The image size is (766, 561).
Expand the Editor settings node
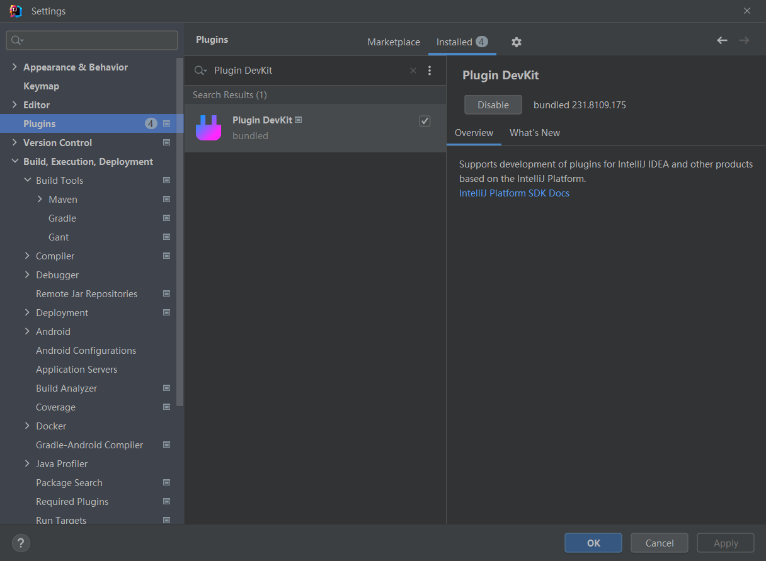pos(14,105)
